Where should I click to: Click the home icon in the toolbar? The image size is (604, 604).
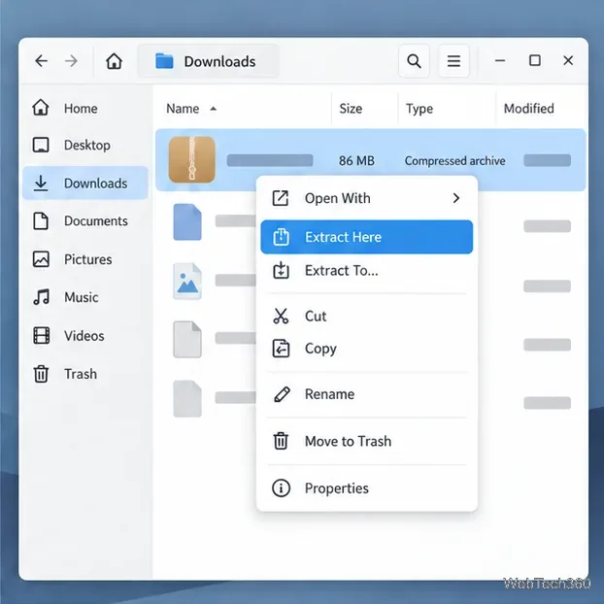click(114, 61)
